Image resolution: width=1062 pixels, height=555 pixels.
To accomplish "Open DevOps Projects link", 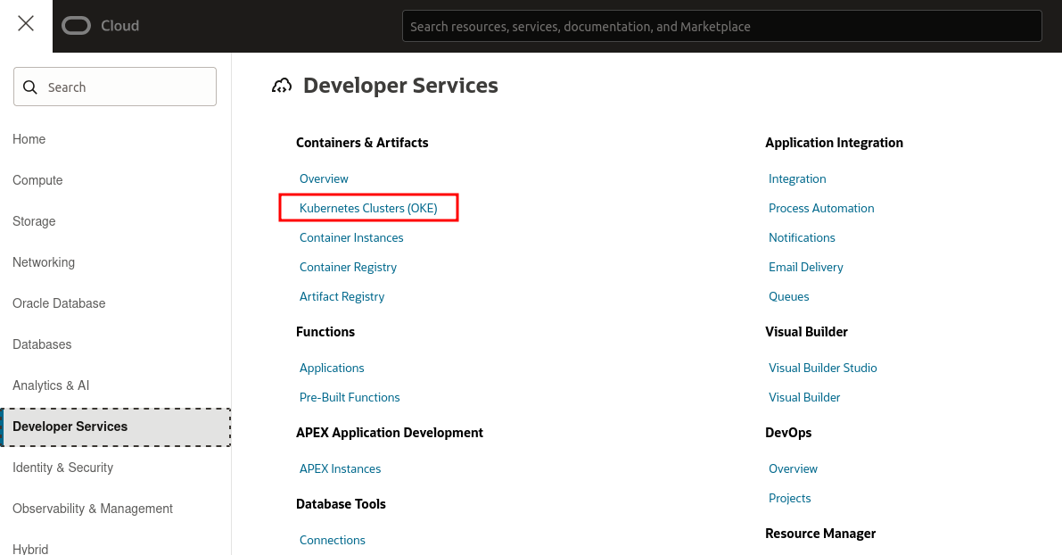I will tap(789, 498).
